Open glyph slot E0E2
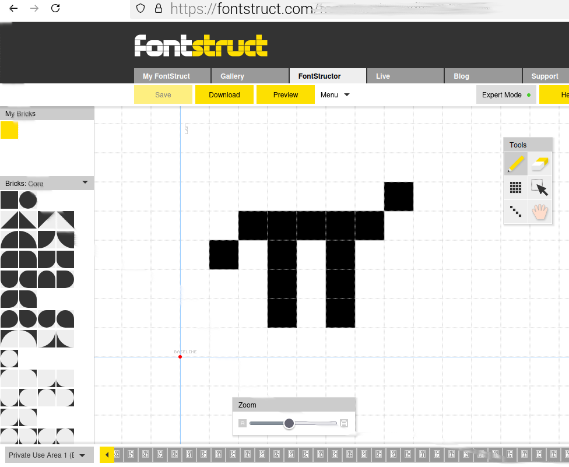Viewport: 569px width, 467px height. pyautogui.click(x=437, y=454)
